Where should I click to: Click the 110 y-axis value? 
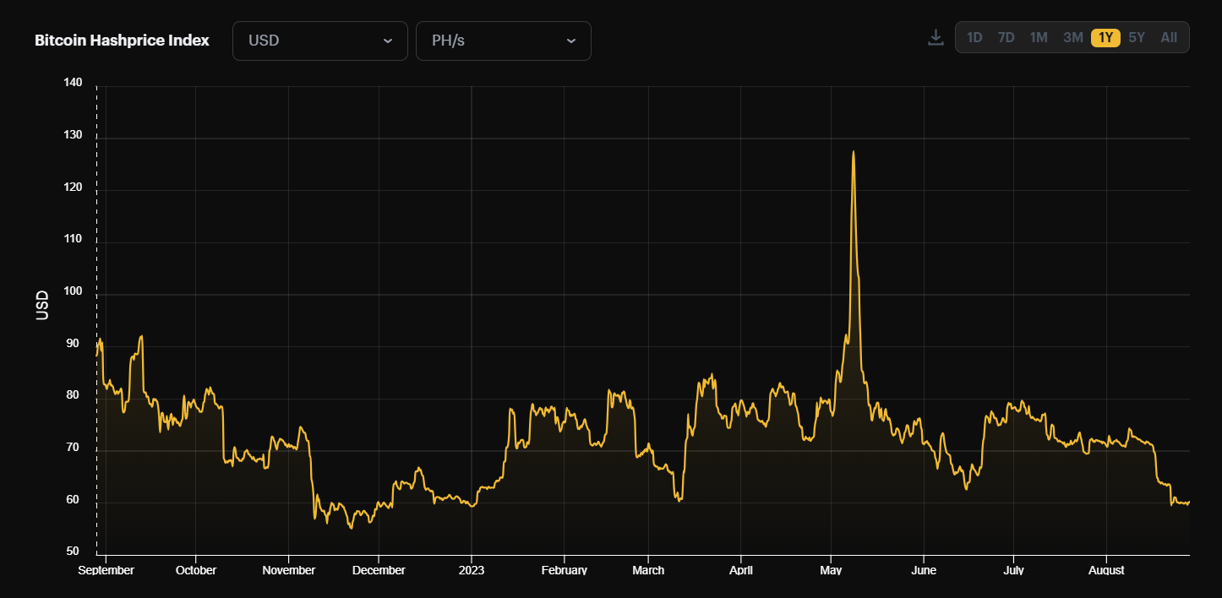click(x=73, y=239)
